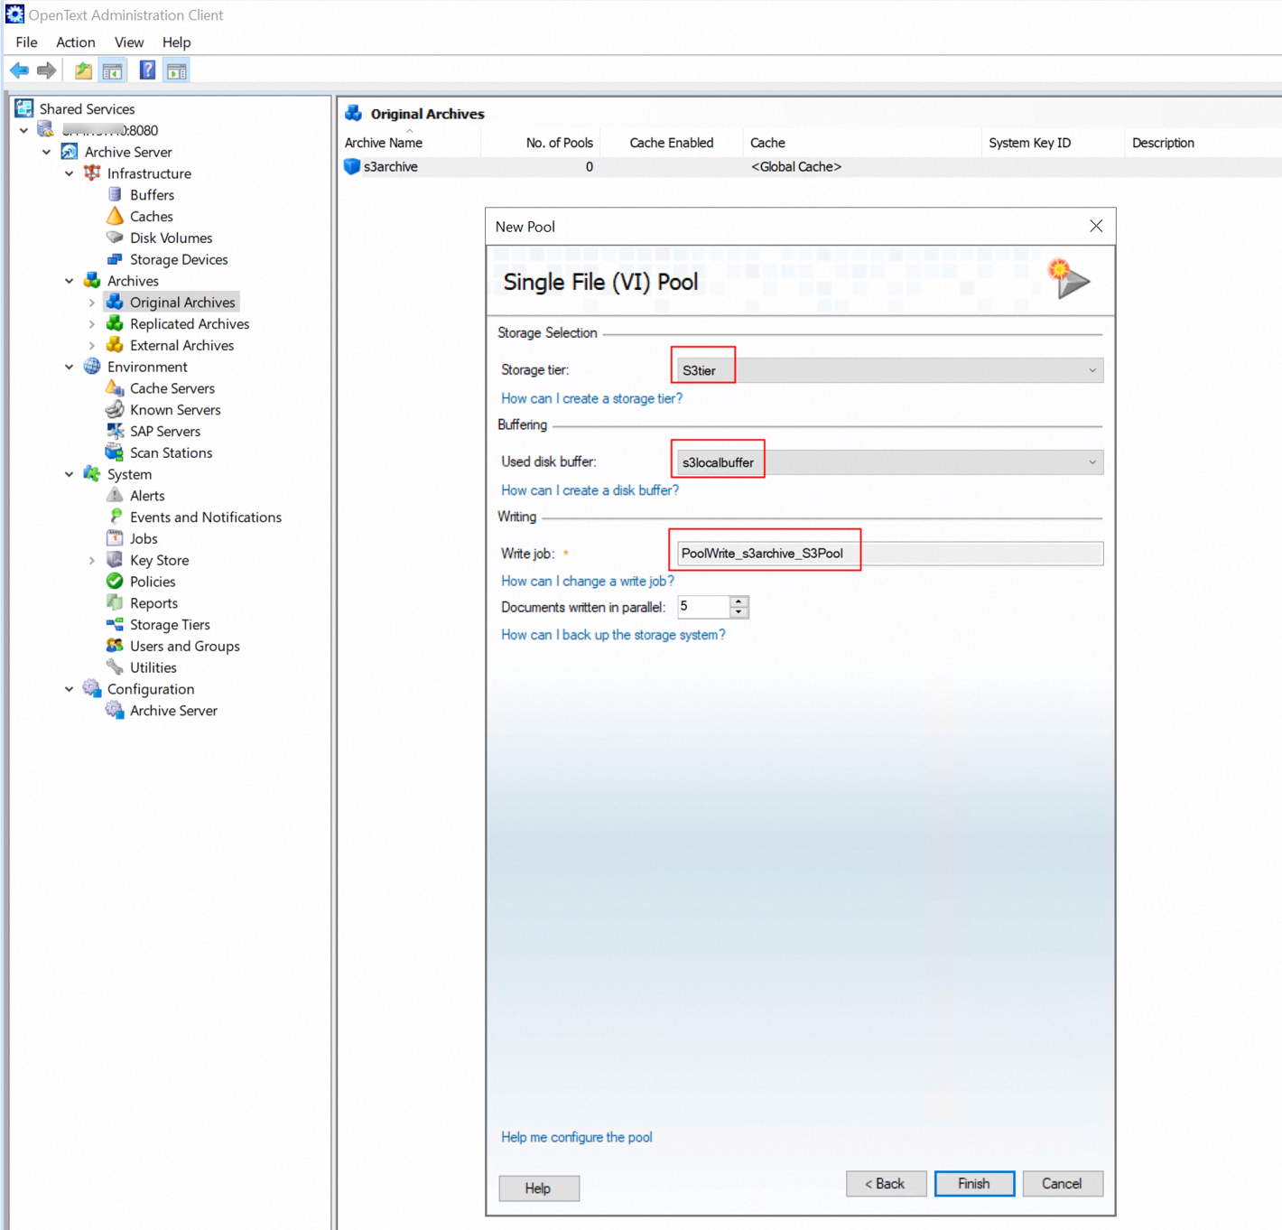1282x1230 pixels.
Task: Click the Back button in the dialog
Action: 886,1183
